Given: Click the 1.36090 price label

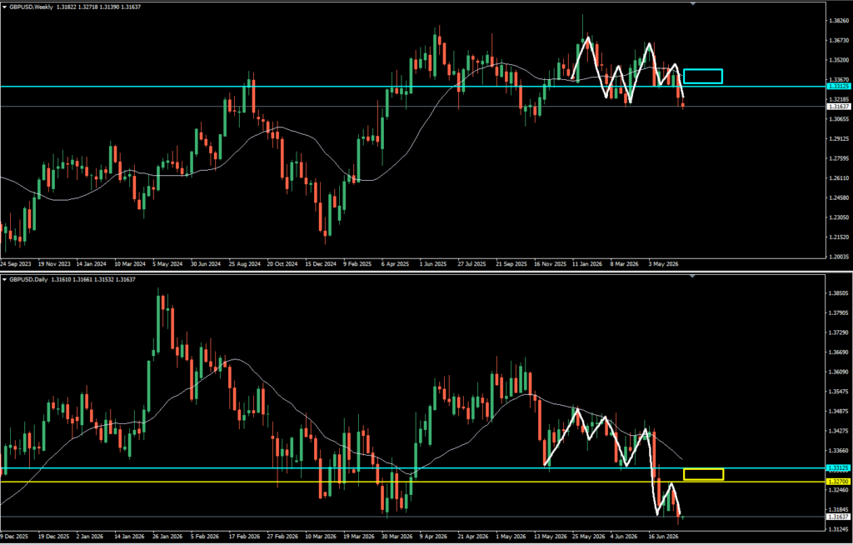Looking at the screenshot, I should 838,372.
